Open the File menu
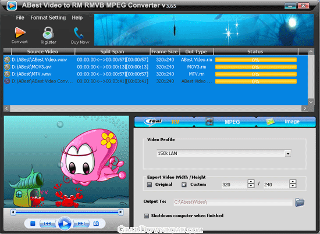This screenshot has height=234, width=320. (x=20, y=18)
